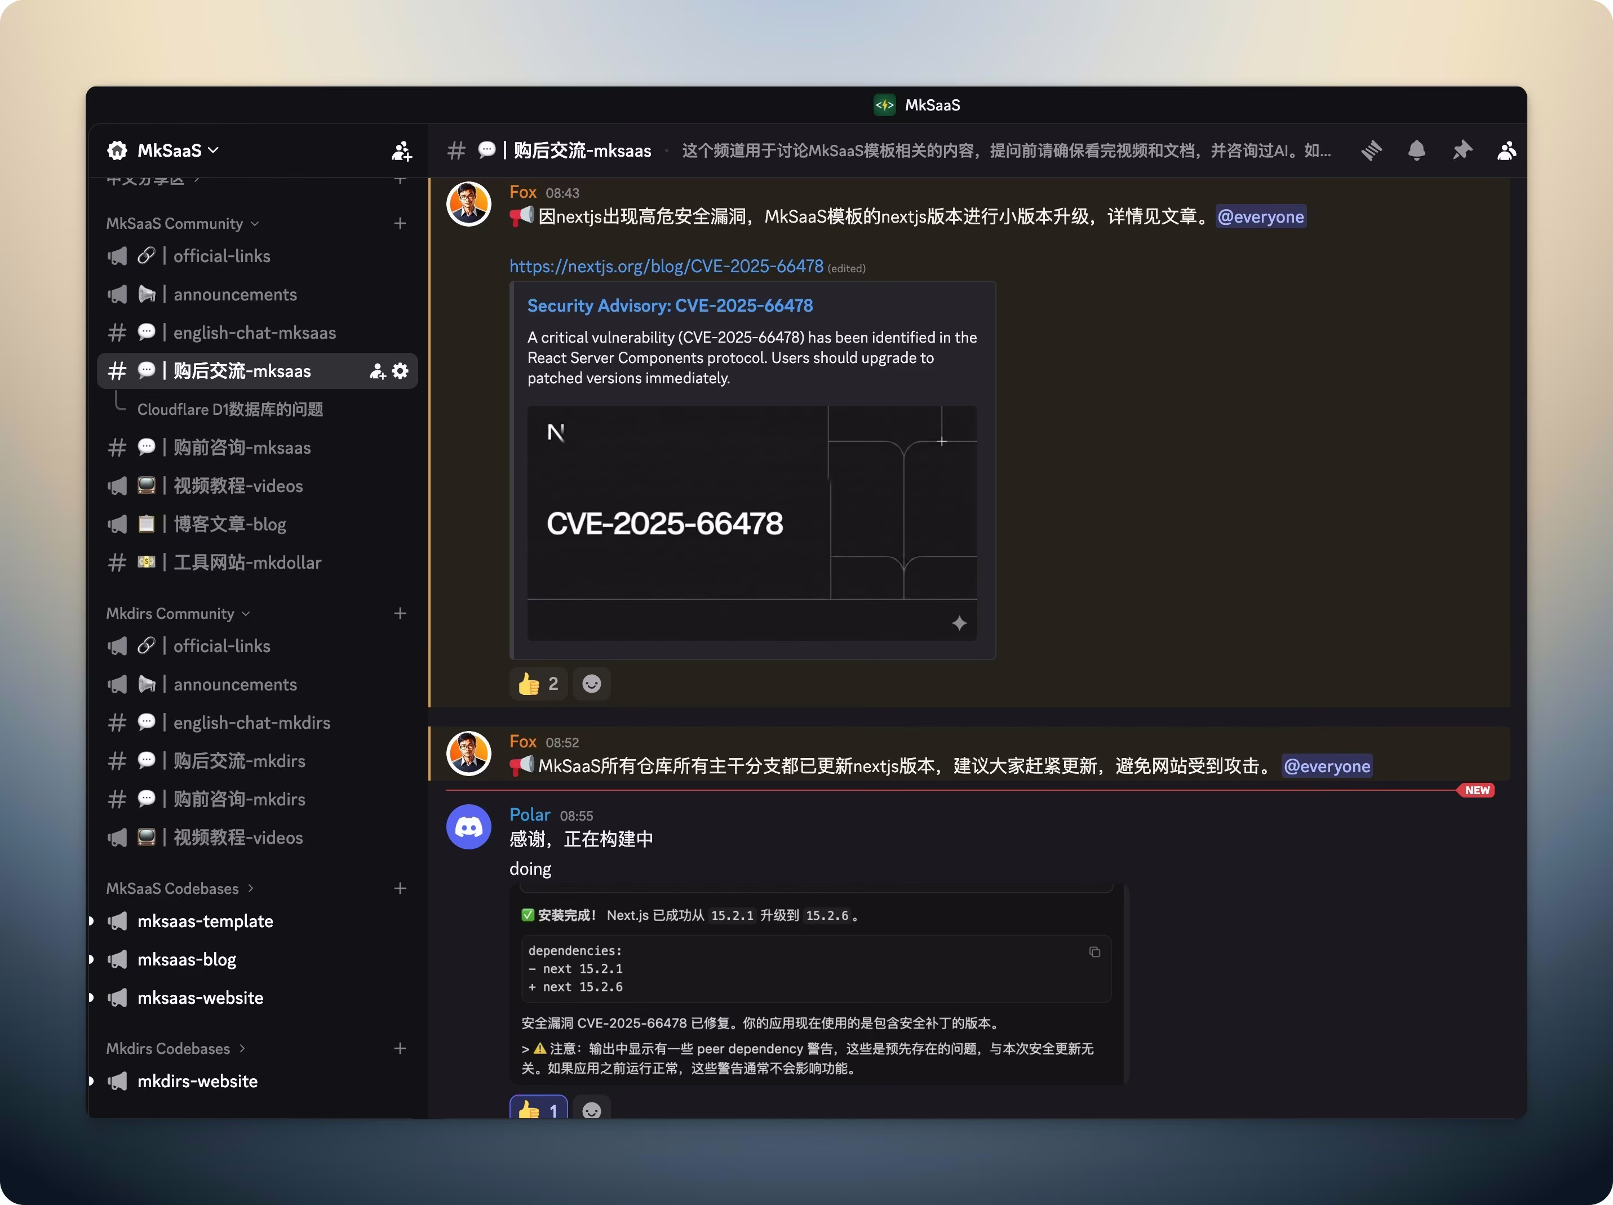Screen dimensions: 1613x1205
Task: Open notification settings via the bell icon
Action: pyautogui.click(x=1417, y=151)
